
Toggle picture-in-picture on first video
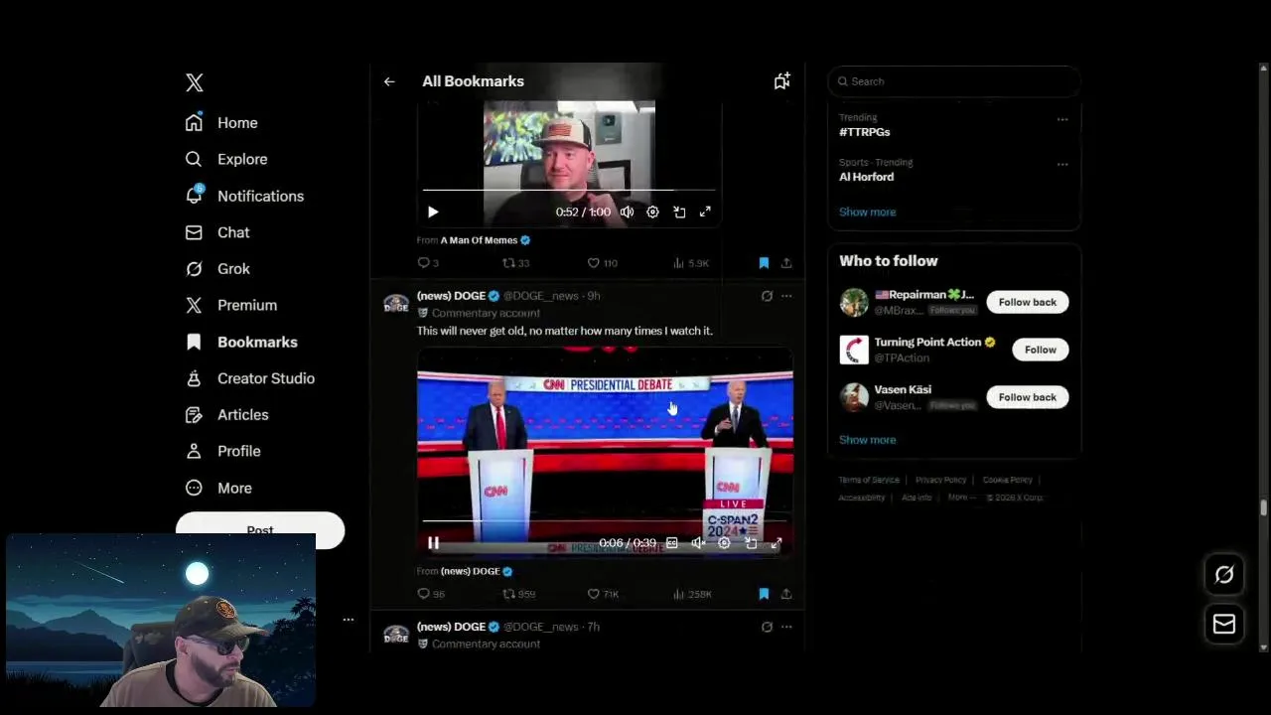coord(679,212)
